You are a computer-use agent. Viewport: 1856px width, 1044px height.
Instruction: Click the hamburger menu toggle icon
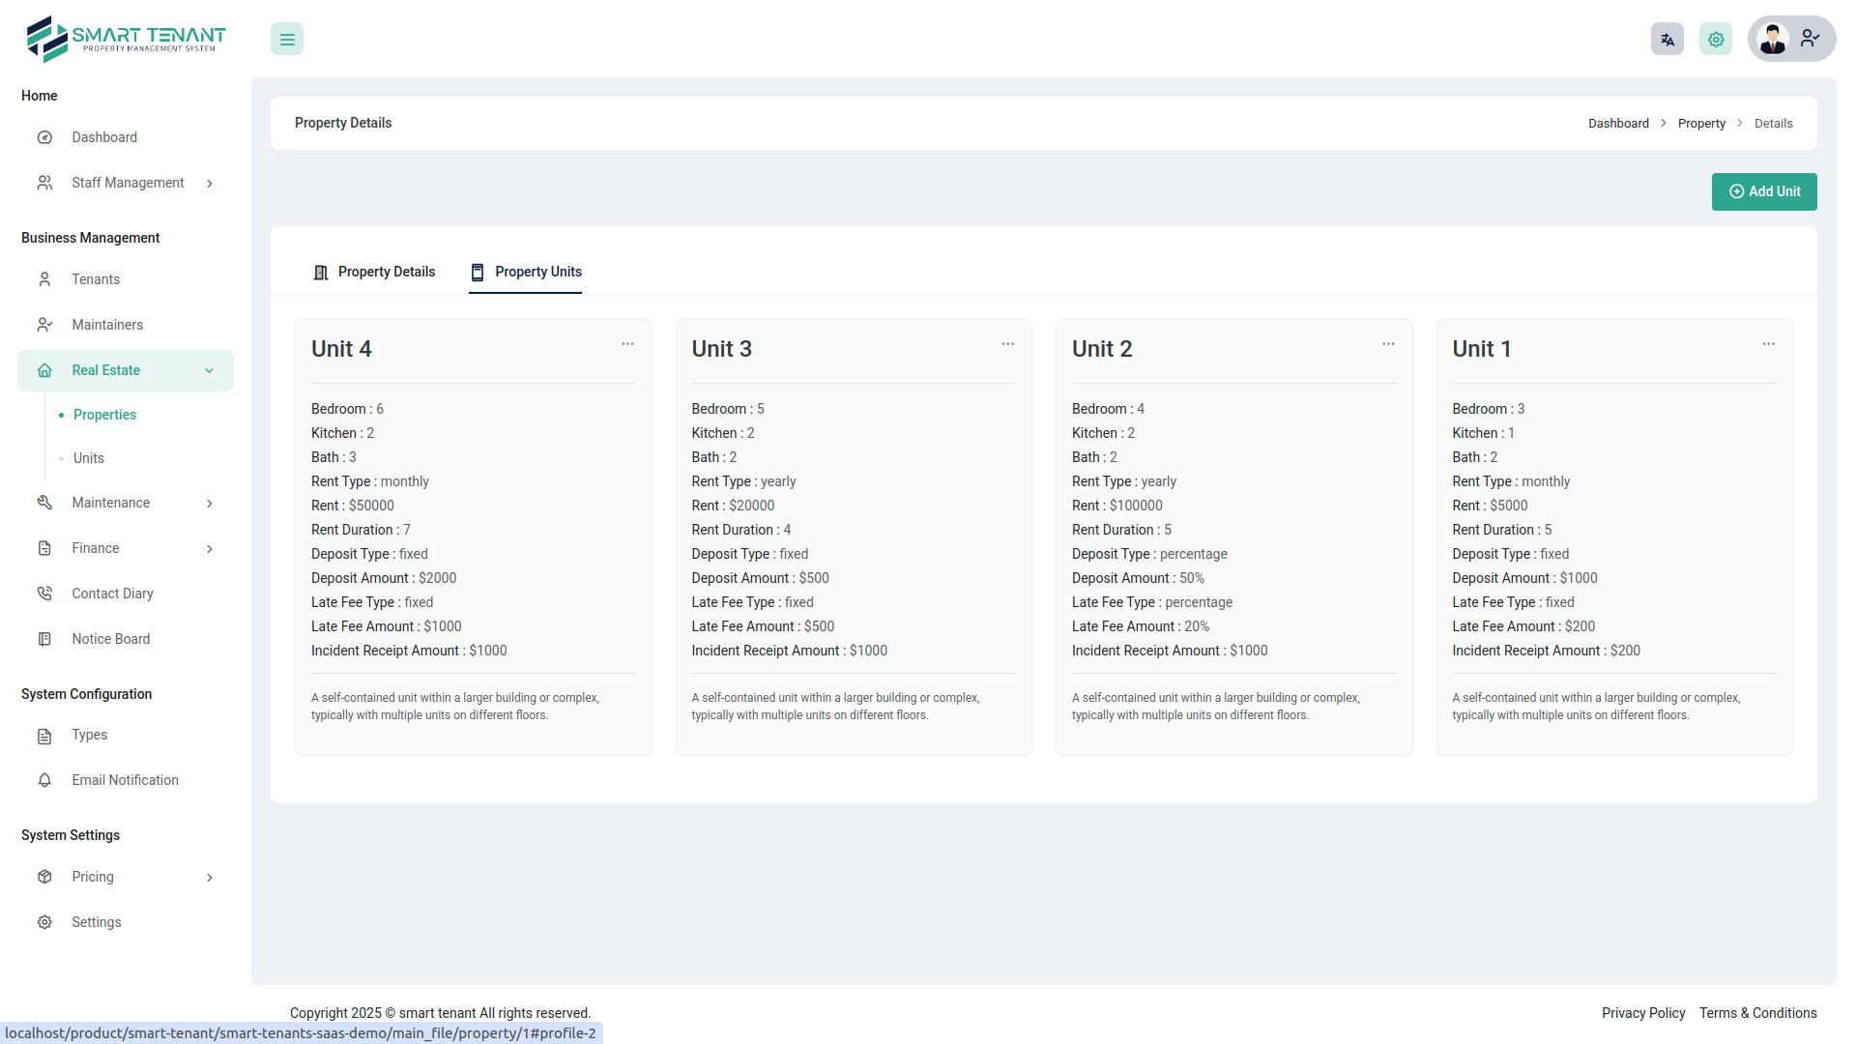coord(287,40)
